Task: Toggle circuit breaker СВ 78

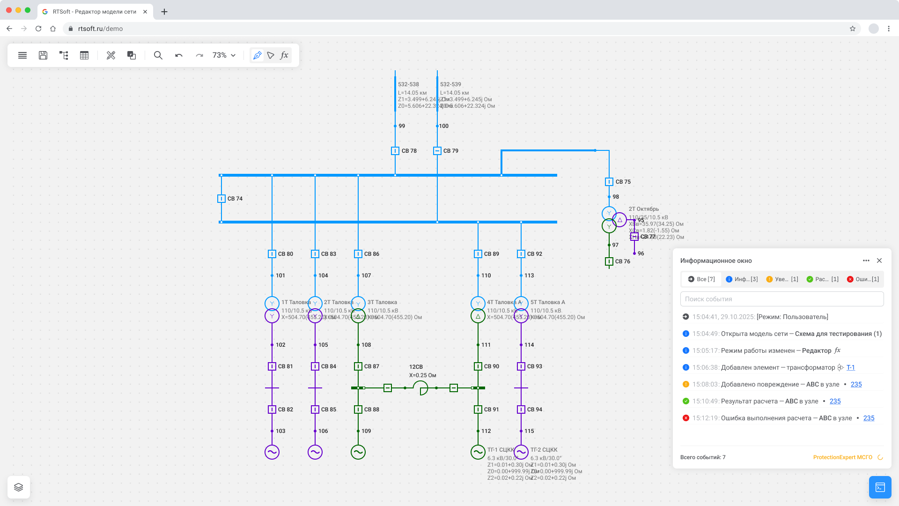Action: (395, 151)
